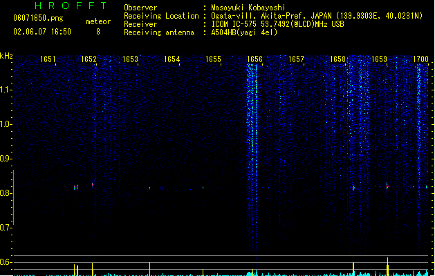This screenshot has height=276, width=435.
Task: Click the 1656 time marker
Action: click(x=254, y=59)
